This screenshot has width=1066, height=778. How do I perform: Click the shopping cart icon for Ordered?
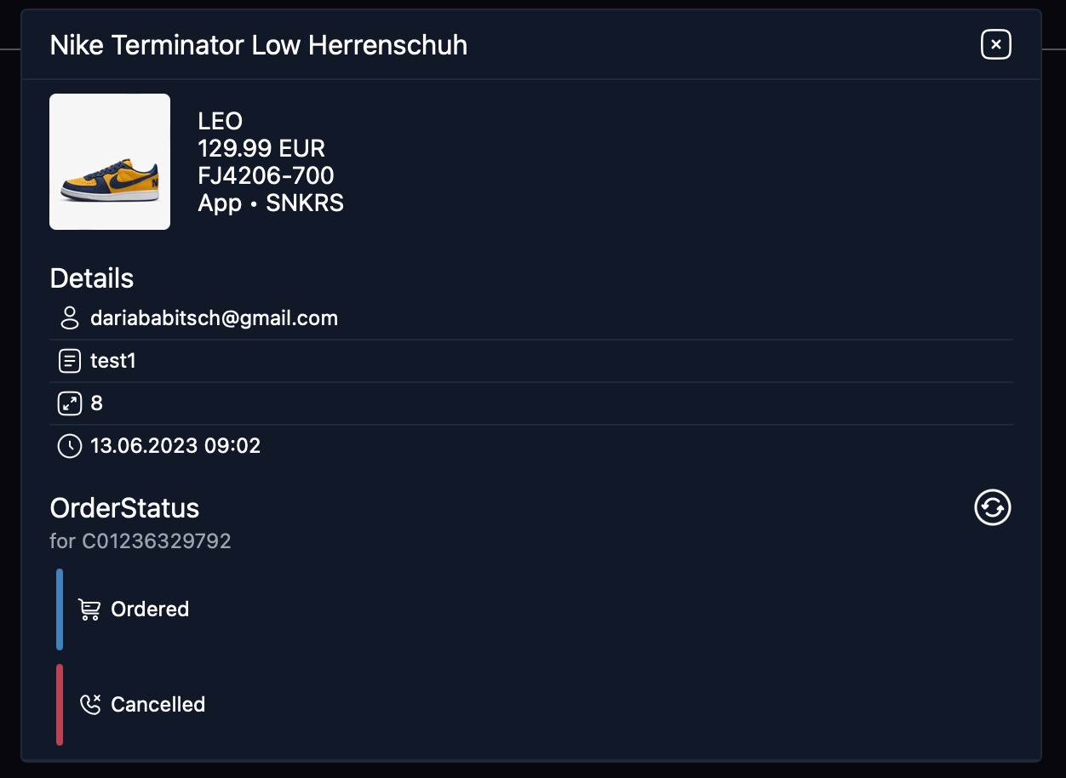point(89,609)
